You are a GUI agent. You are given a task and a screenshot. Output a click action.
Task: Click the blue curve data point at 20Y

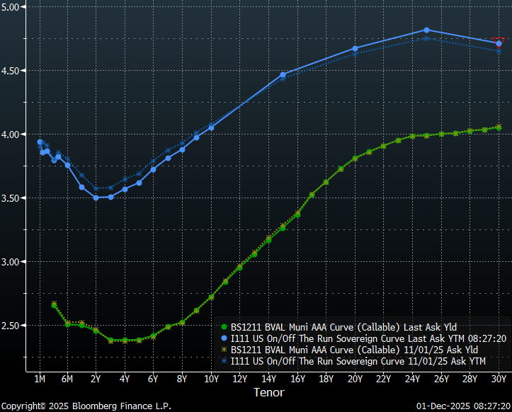click(x=355, y=48)
